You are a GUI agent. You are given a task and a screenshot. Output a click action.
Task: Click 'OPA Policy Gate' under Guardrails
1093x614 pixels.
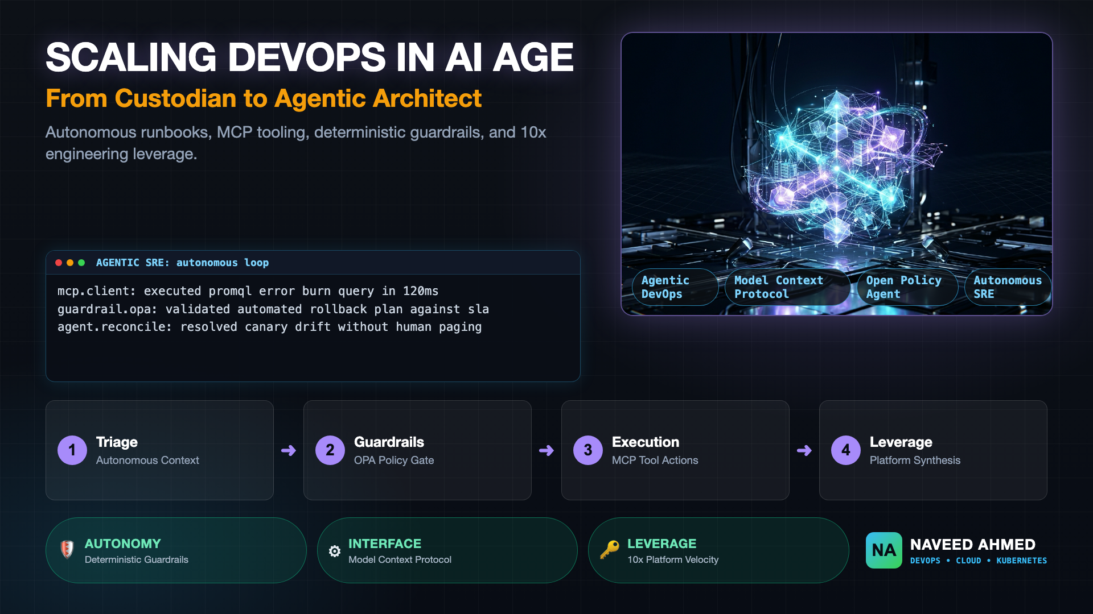coord(394,460)
